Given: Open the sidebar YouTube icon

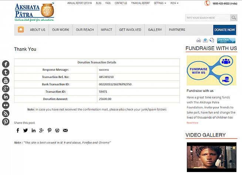Looking at the screenshot, I should [x=6, y=80].
